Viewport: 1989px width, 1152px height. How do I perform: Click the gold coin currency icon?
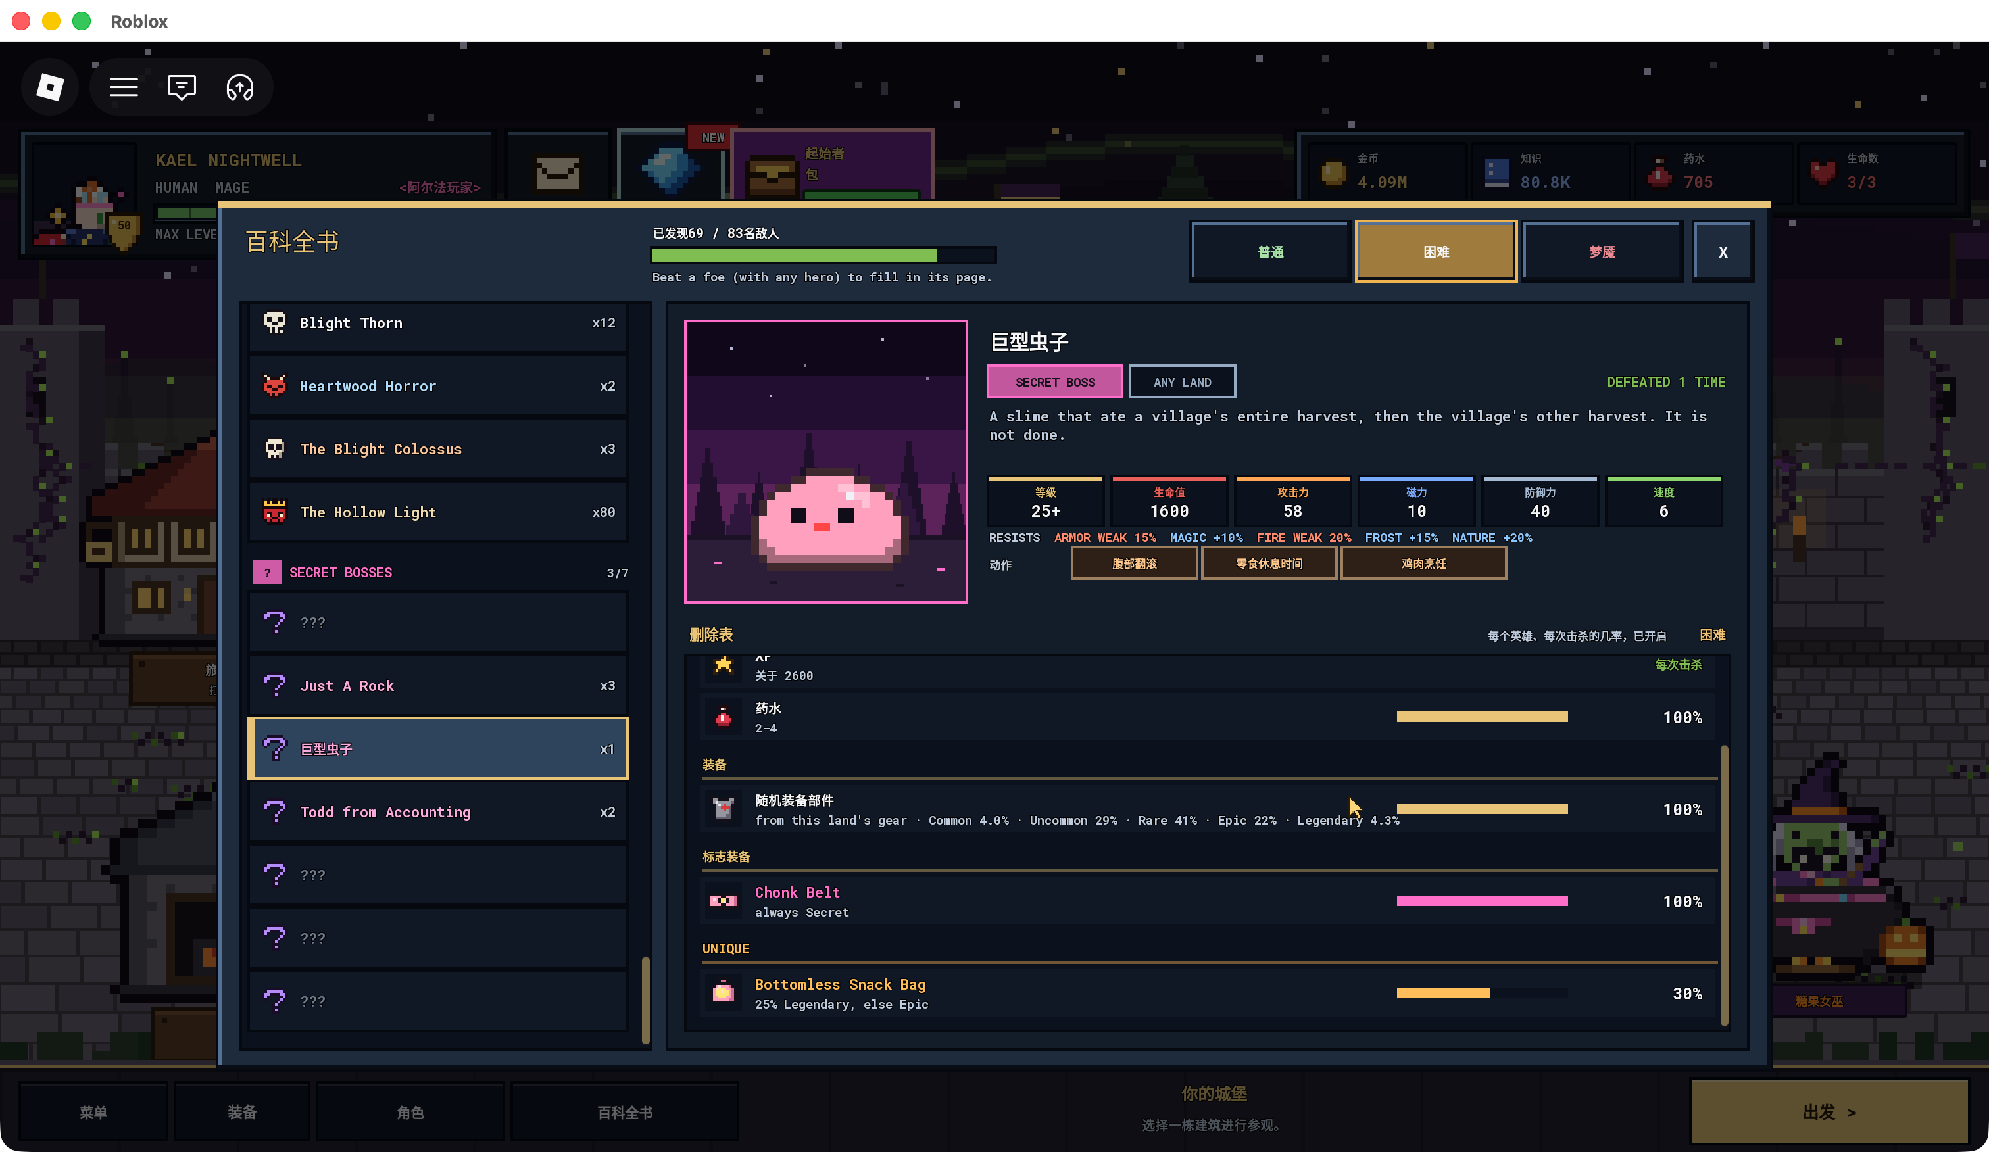pos(1333,172)
